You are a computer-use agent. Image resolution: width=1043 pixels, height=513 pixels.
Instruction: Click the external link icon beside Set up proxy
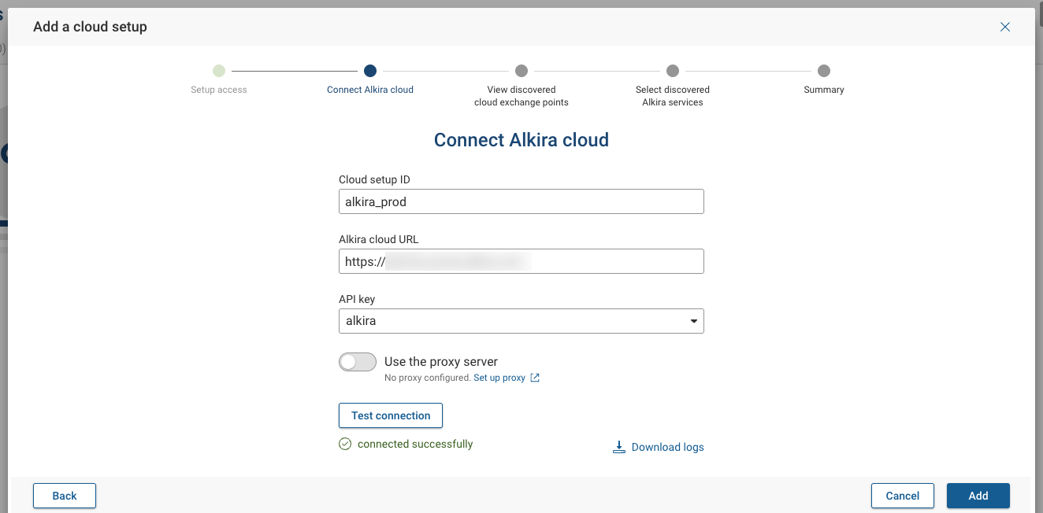point(535,378)
